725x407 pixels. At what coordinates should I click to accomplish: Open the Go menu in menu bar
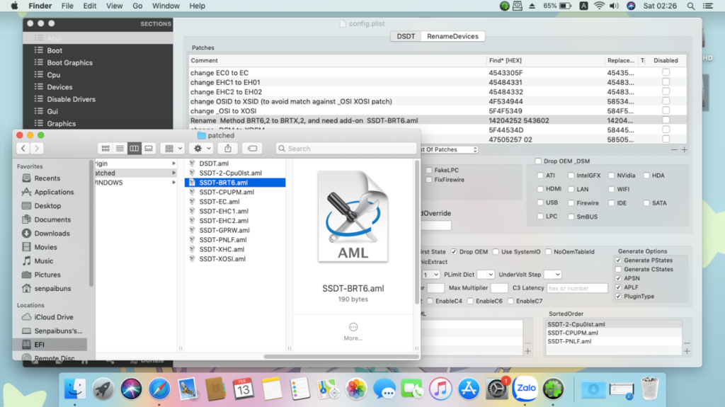tap(137, 6)
